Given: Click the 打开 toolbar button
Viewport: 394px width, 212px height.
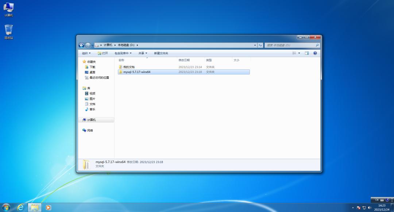Looking at the screenshot, I should click(x=103, y=53).
